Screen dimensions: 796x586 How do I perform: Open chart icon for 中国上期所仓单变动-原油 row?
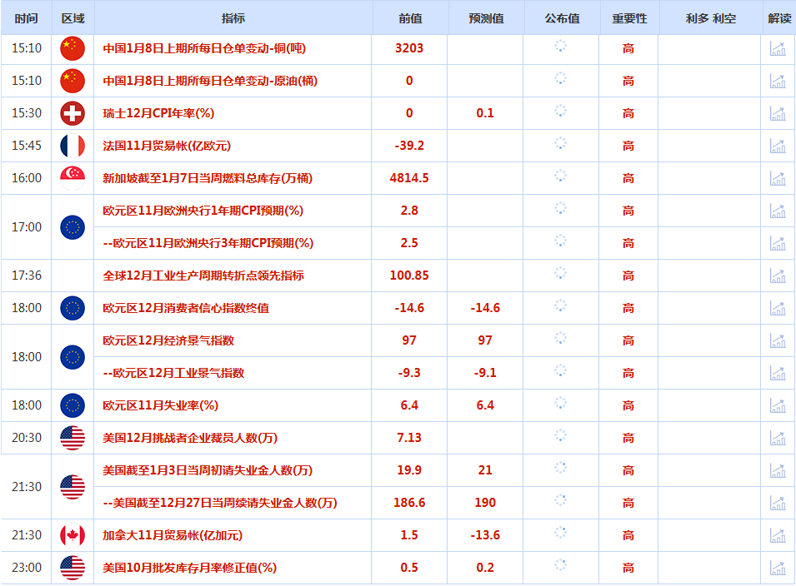(x=778, y=81)
